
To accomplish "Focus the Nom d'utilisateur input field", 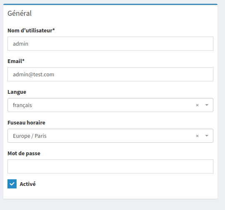I will [x=110, y=44].
